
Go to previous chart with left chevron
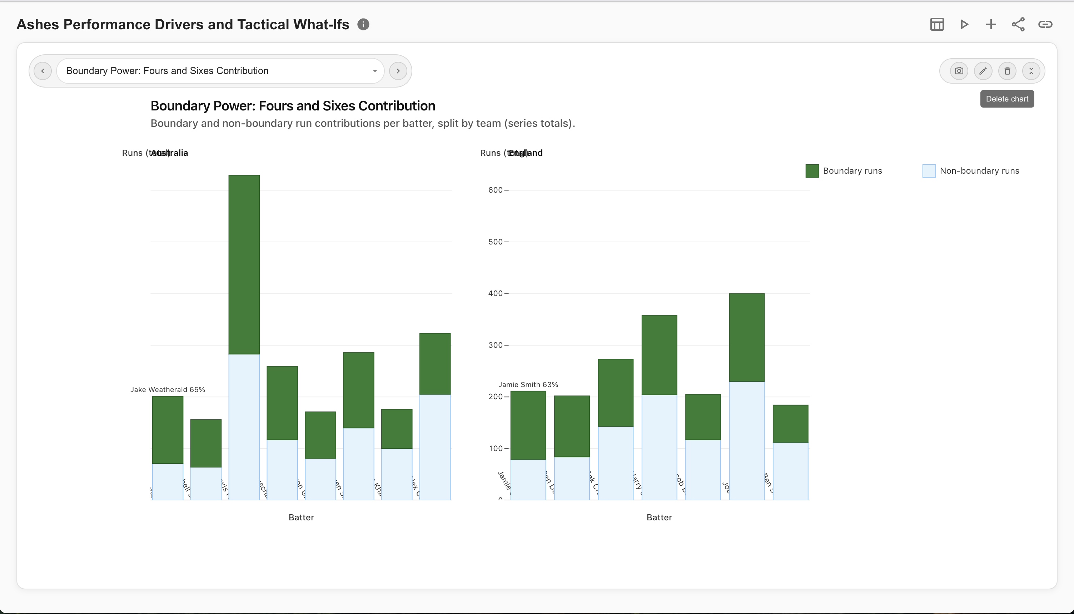43,71
